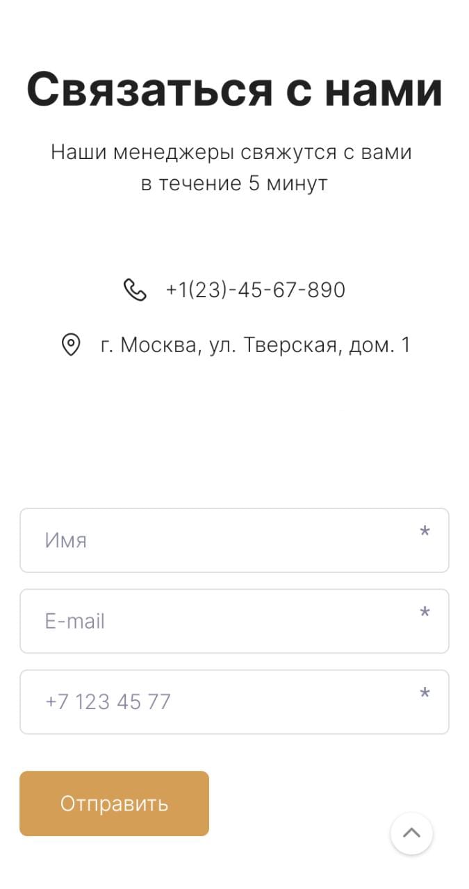Submit the form with Отправить
469x889 pixels.
114,804
